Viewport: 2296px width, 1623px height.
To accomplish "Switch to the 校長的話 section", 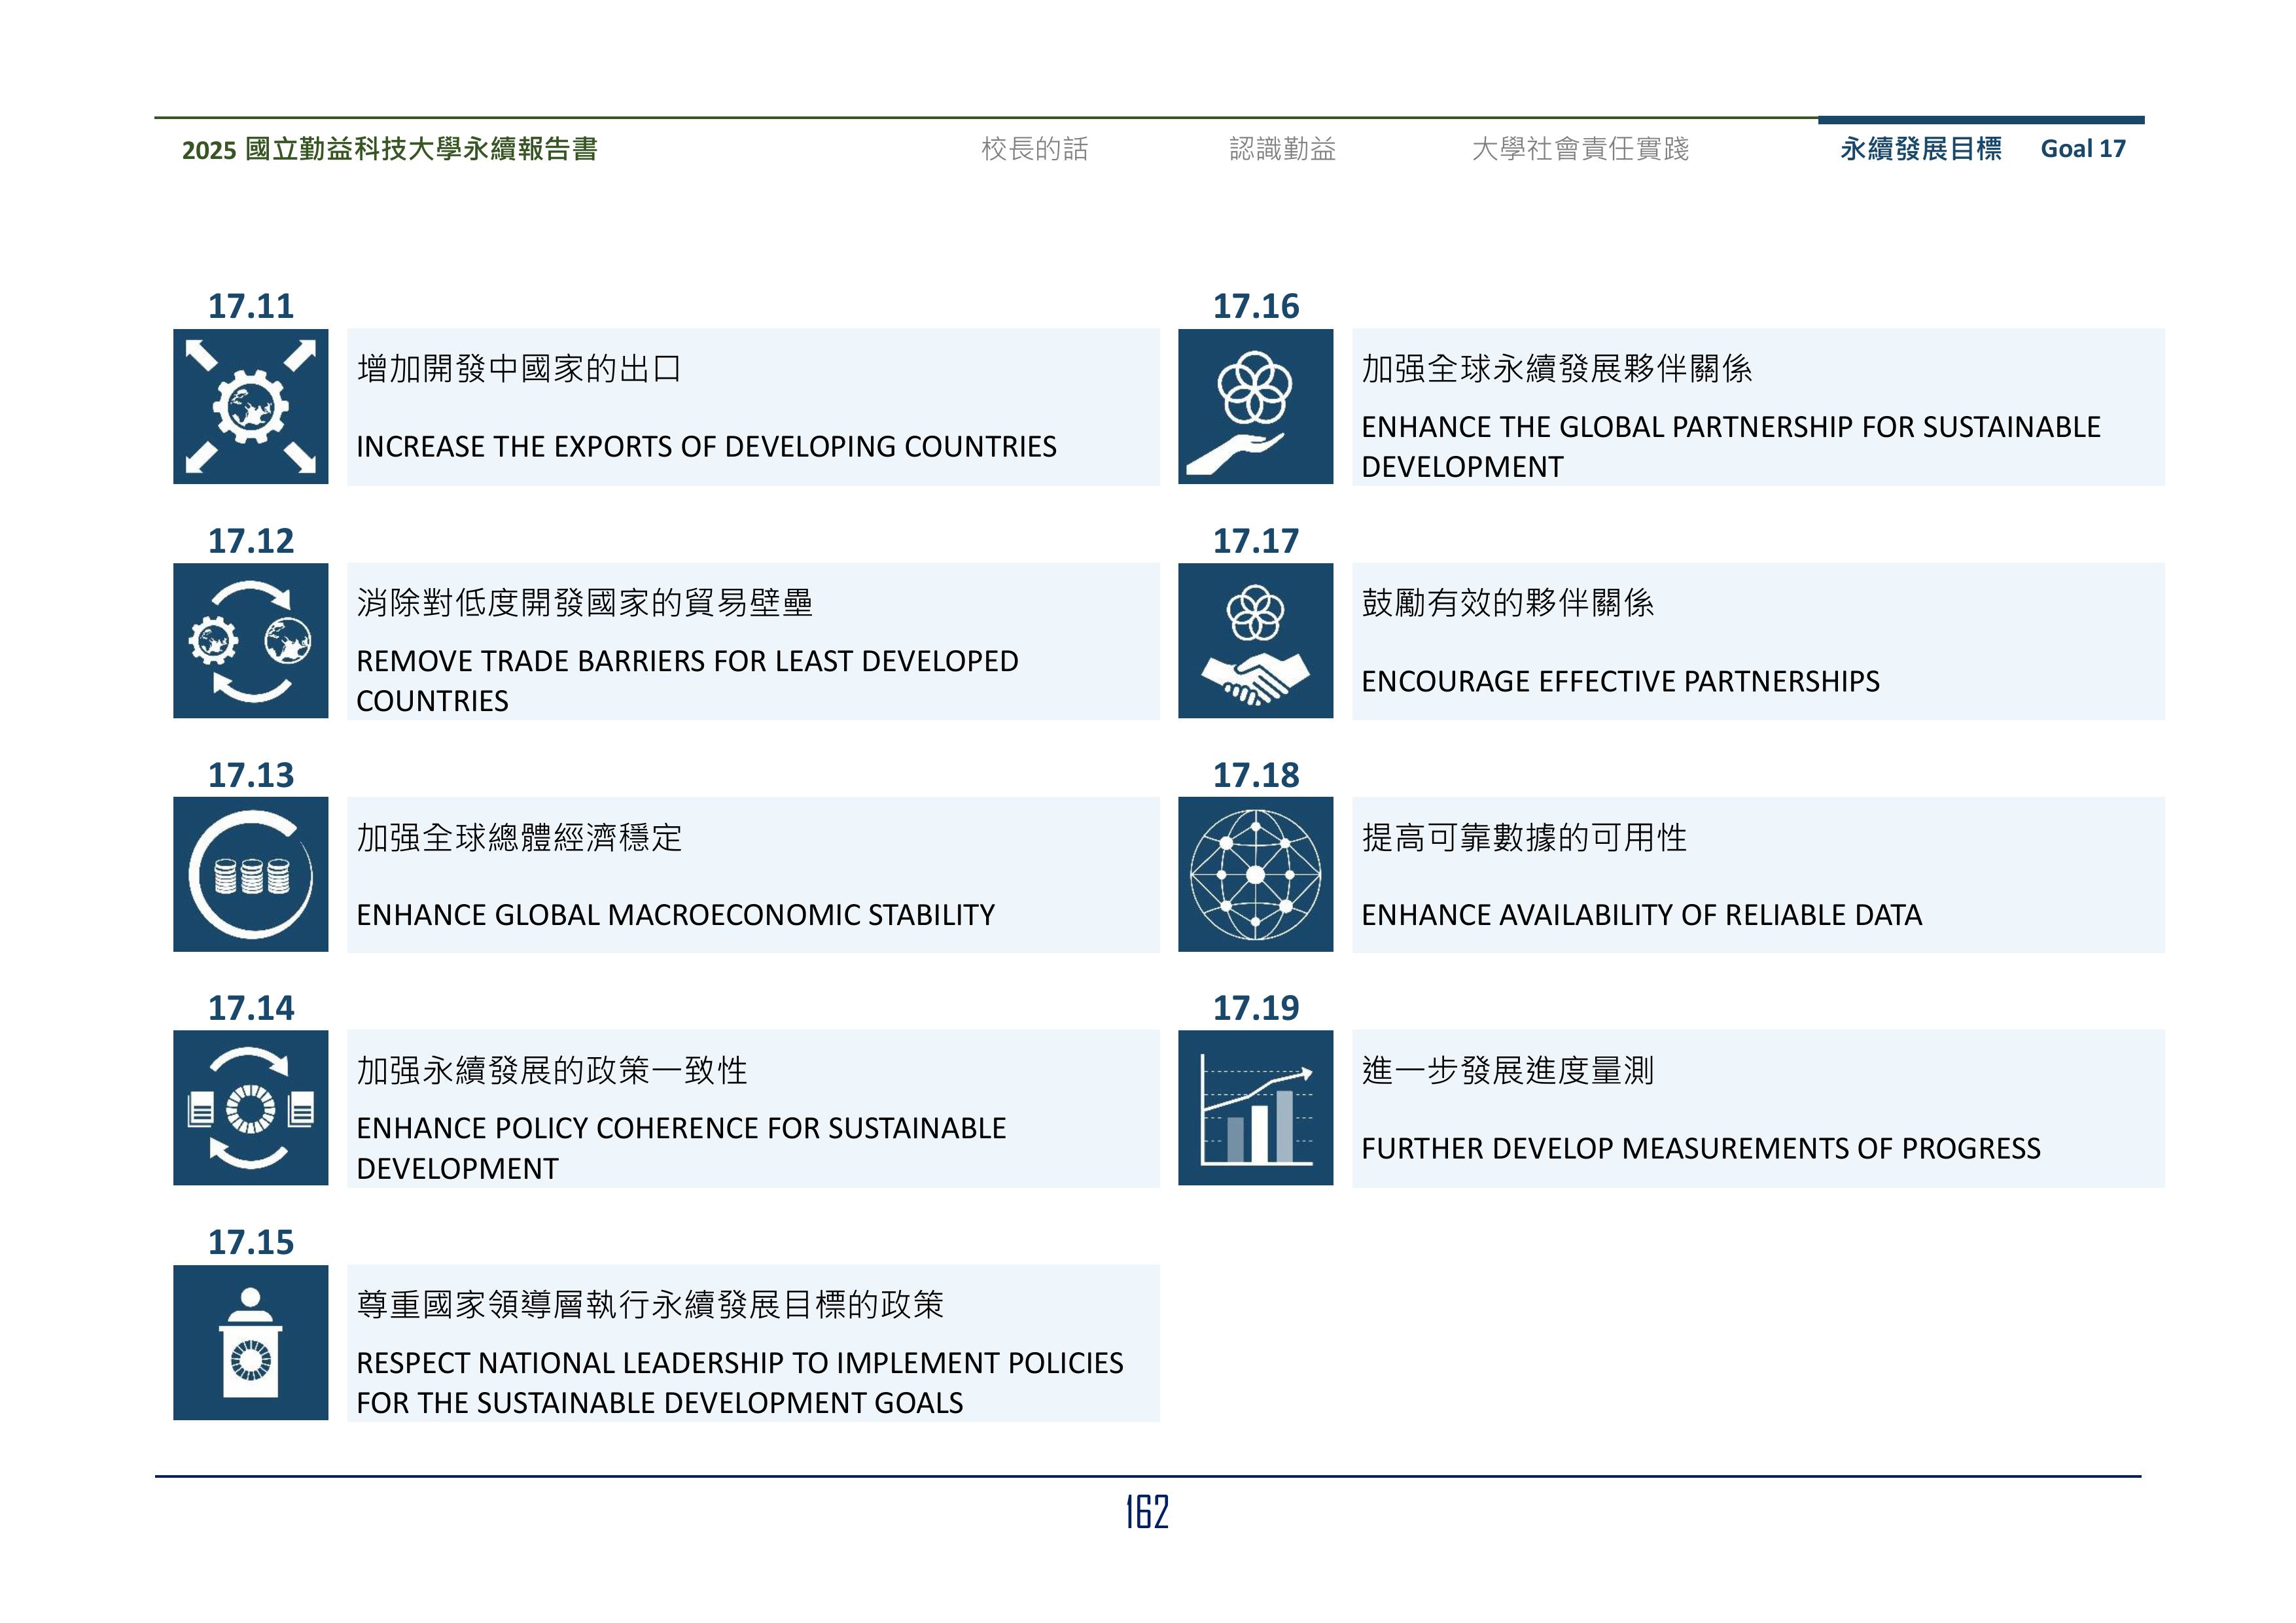I will [x=1036, y=150].
